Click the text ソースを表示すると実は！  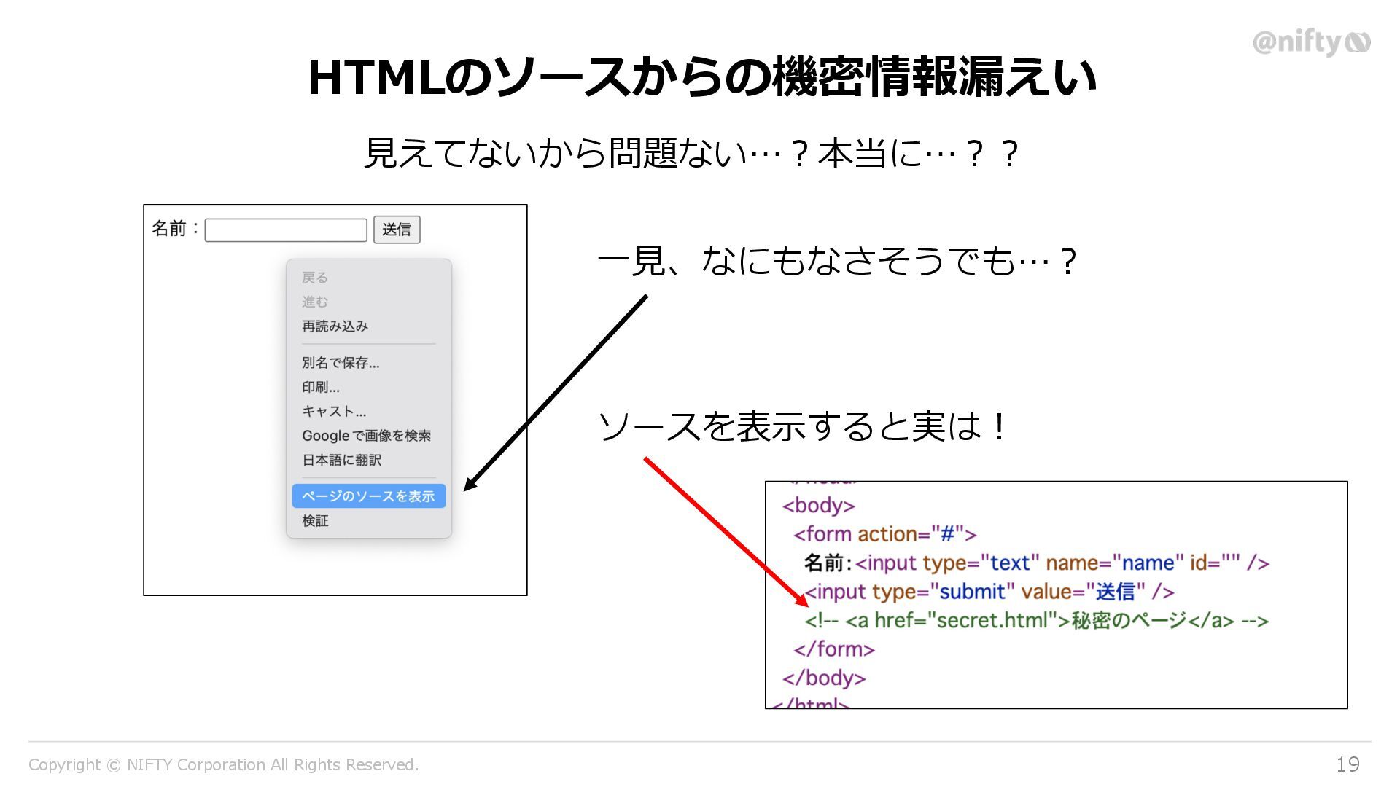pyautogui.click(x=802, y=427)
